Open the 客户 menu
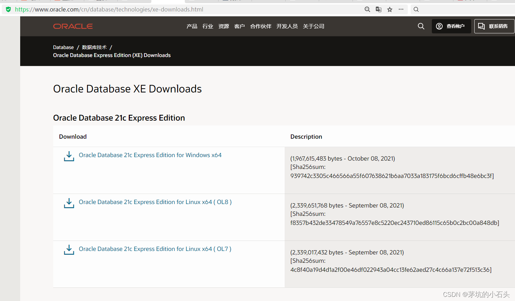 pos(239,26)
